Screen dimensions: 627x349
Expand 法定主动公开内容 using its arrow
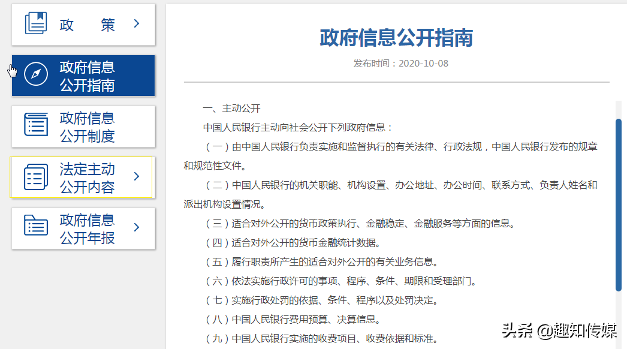pyautogui.click(x=136, y=177)
